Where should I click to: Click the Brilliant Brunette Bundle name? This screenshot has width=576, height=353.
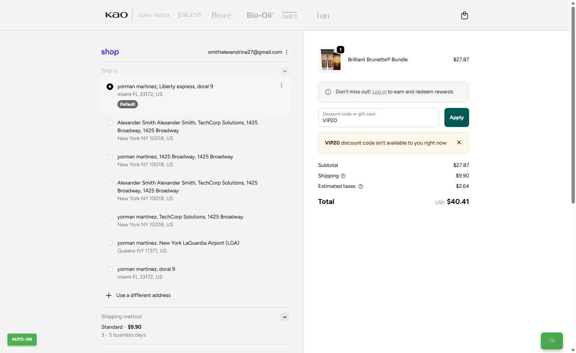tap(378, 59)
